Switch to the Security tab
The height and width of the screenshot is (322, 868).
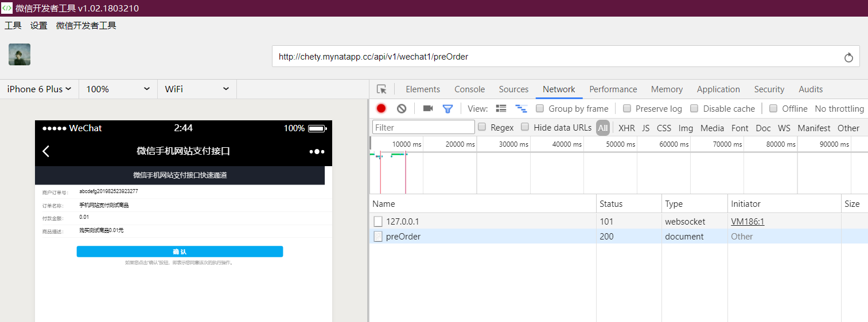pos(769,89)
